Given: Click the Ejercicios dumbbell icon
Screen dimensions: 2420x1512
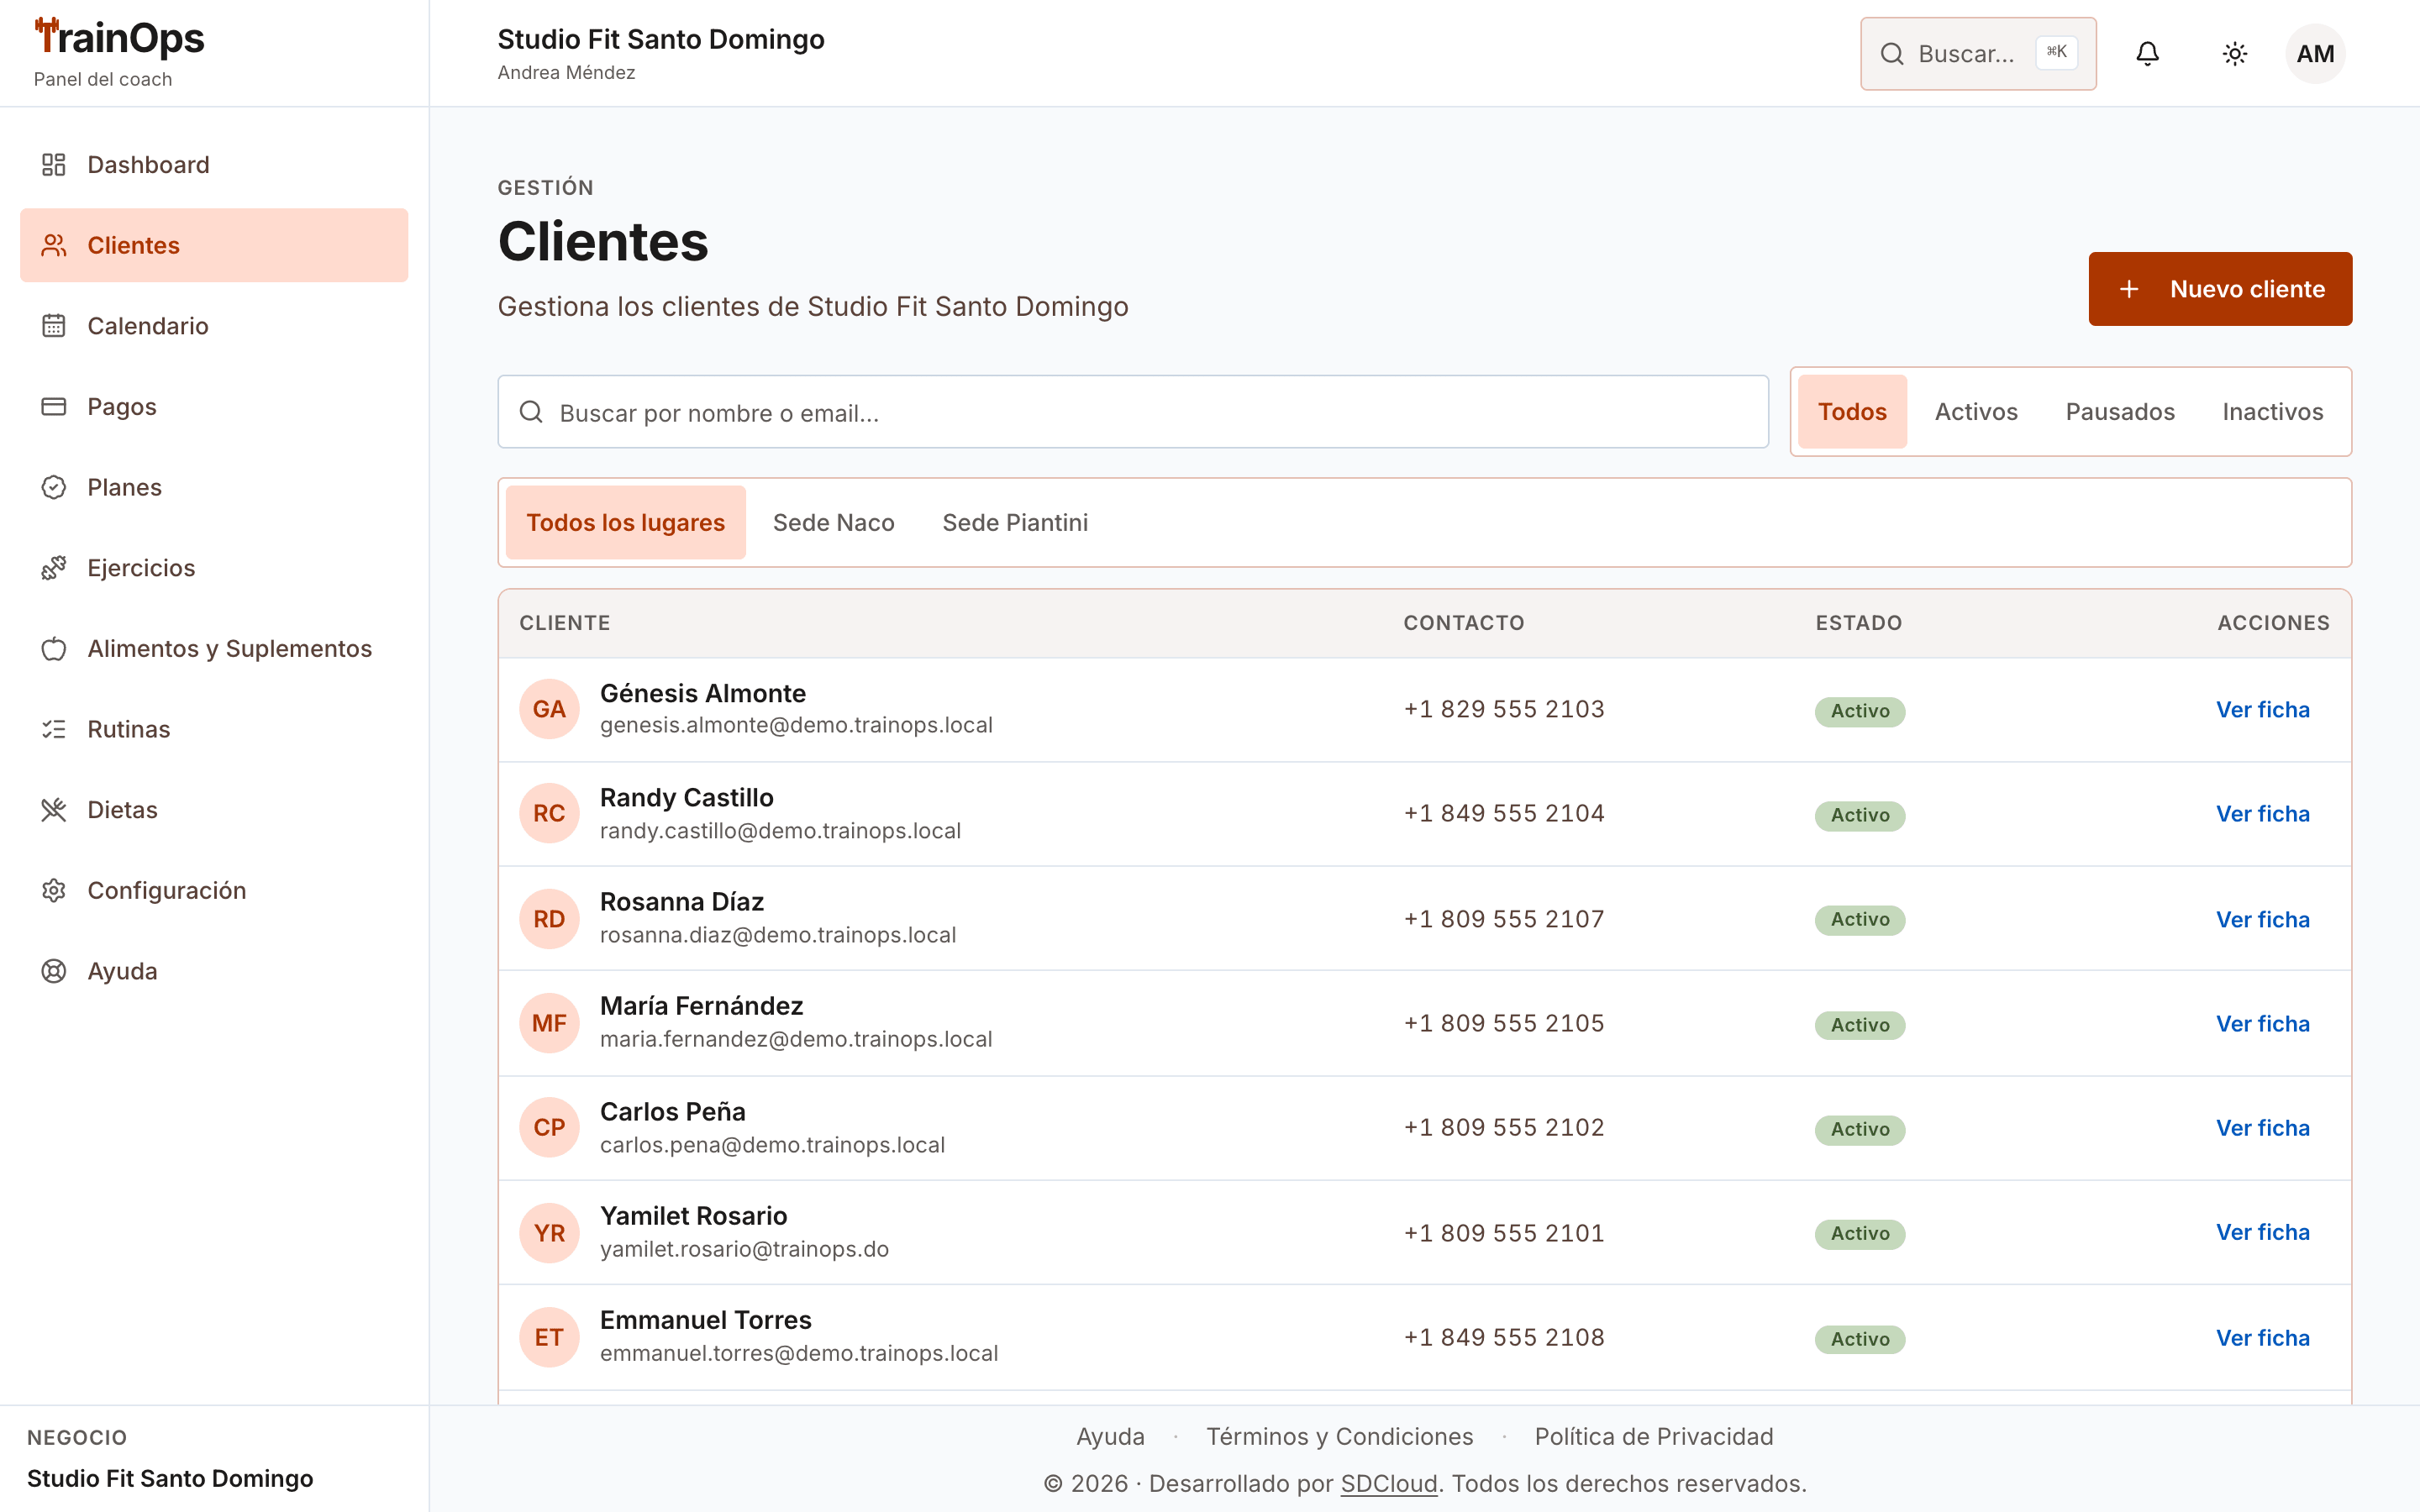Looking at the screenshot, I should [x=54, y=568].
